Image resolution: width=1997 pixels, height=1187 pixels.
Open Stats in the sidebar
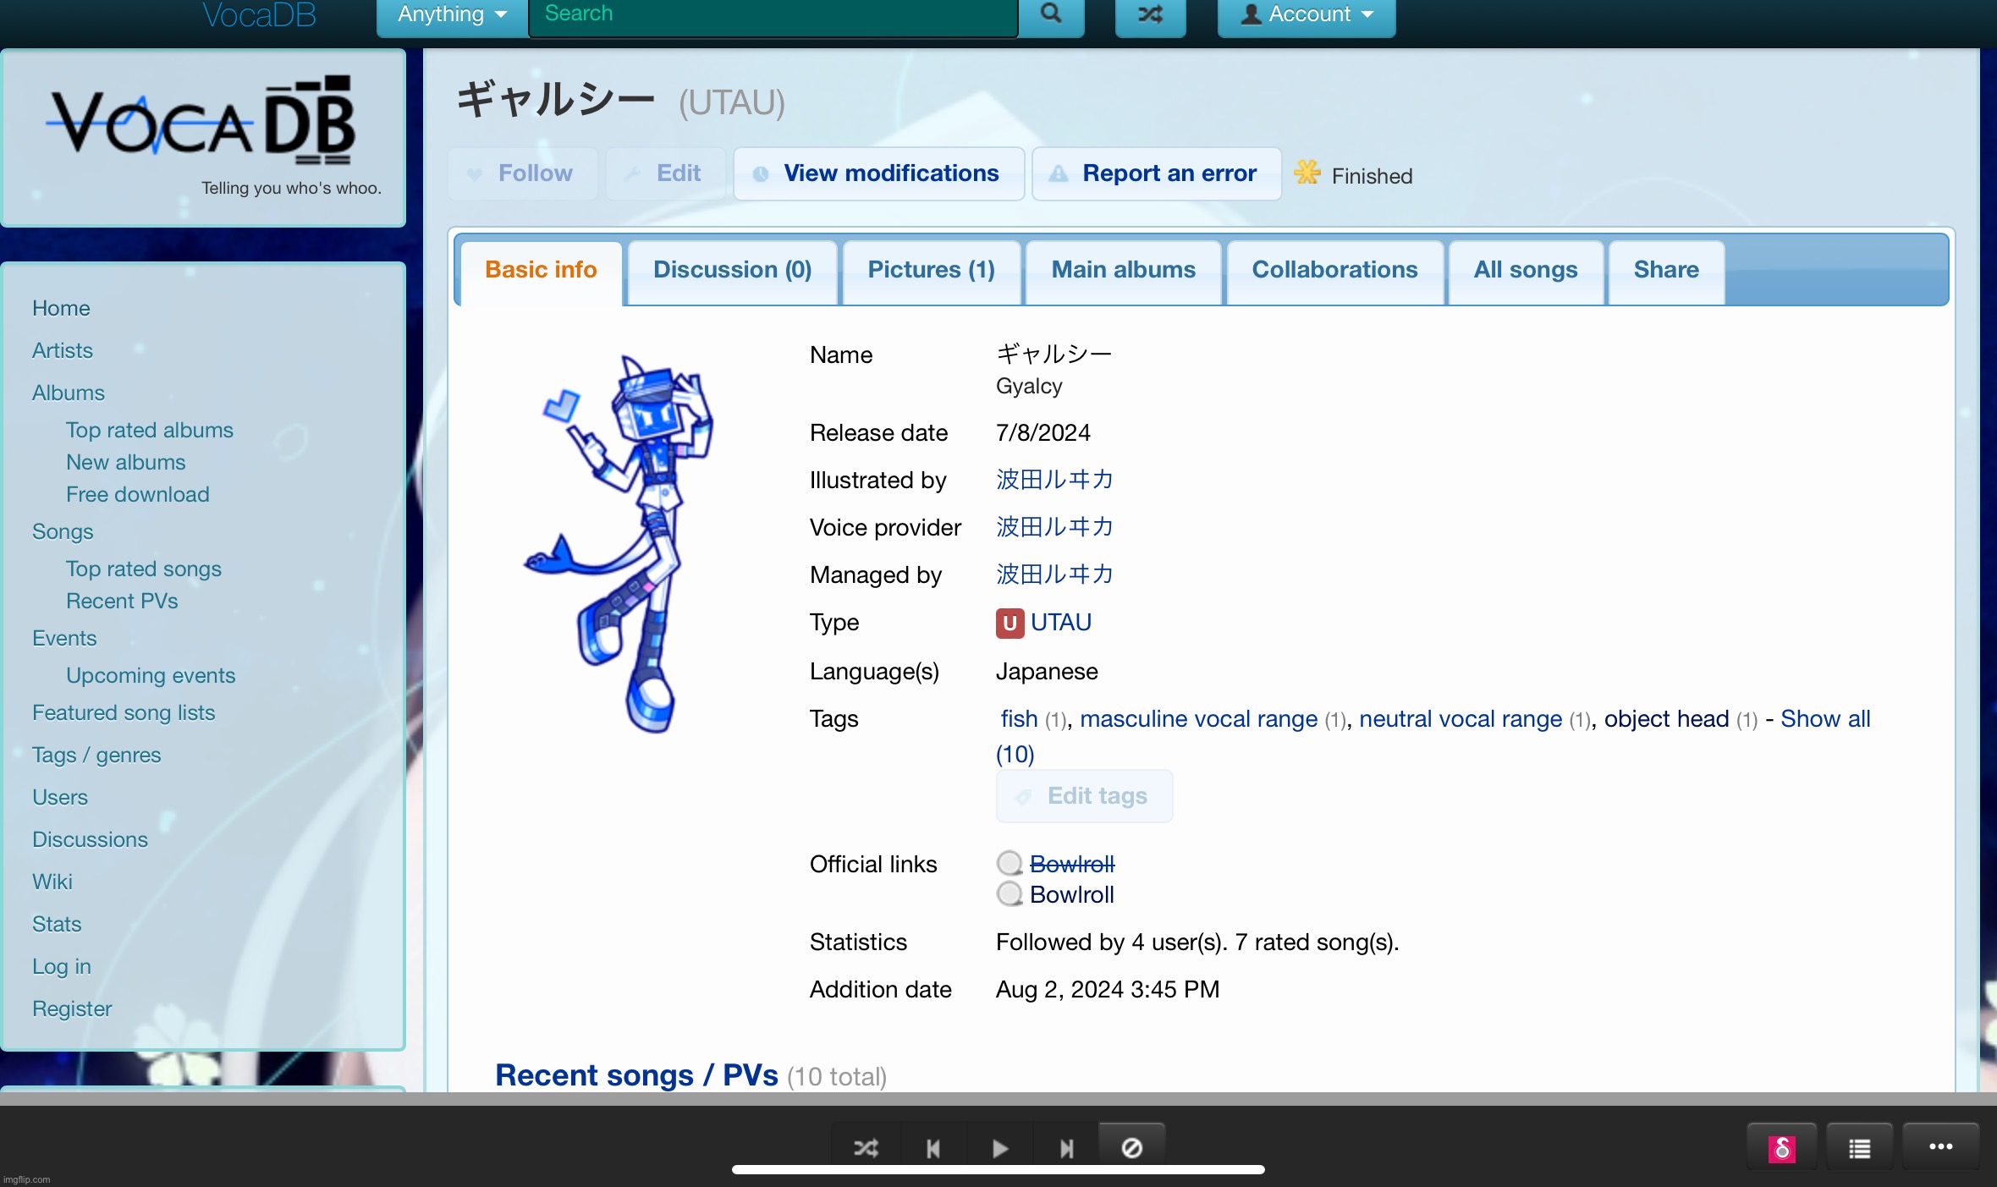coord(57,924)
